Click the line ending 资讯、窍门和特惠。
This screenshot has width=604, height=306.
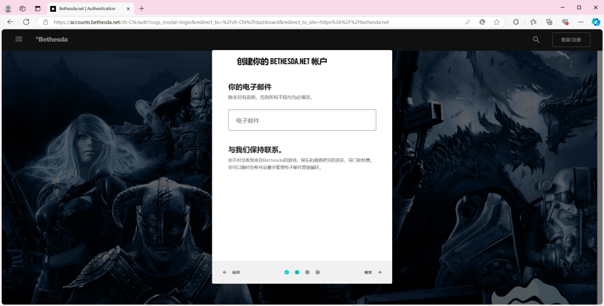[300, 160]
